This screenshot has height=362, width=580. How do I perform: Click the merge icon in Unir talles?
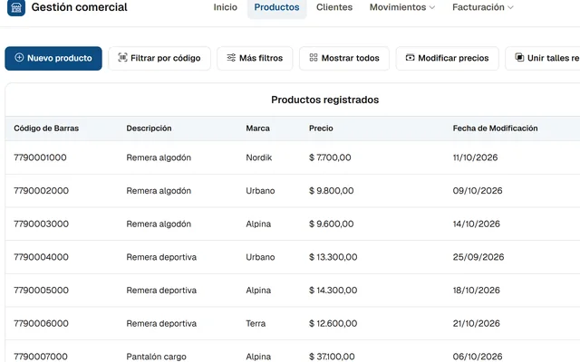519,58
